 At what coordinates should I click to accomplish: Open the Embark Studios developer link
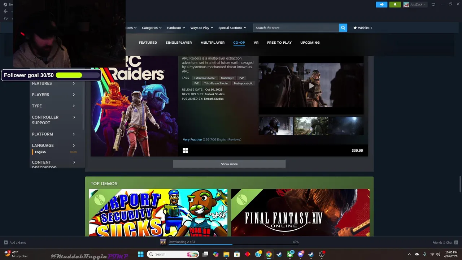point(214,94)
